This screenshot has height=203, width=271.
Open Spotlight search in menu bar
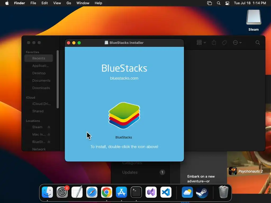(219, 3)
